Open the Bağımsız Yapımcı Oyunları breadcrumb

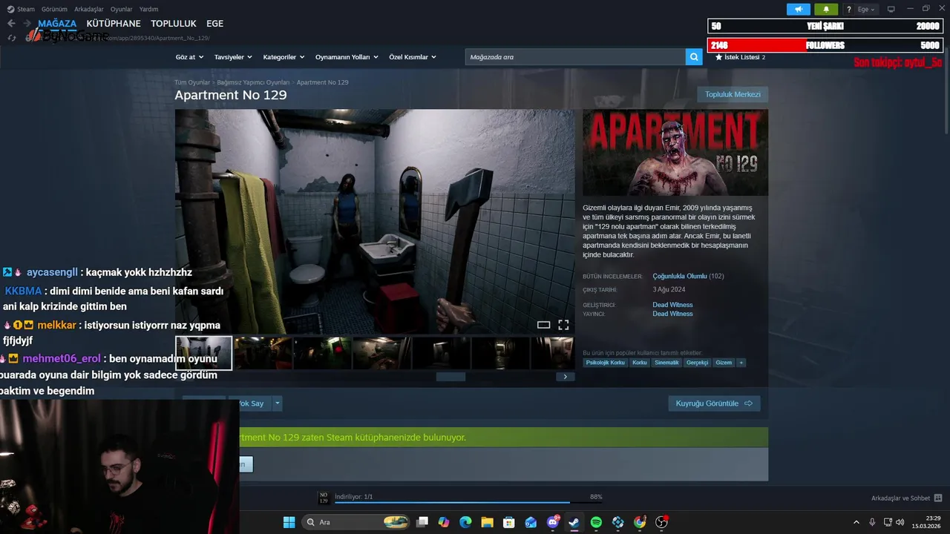[x=253, y=82]
